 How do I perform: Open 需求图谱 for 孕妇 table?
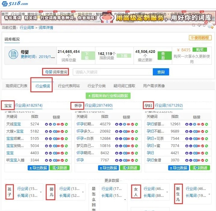click(200, 168)
